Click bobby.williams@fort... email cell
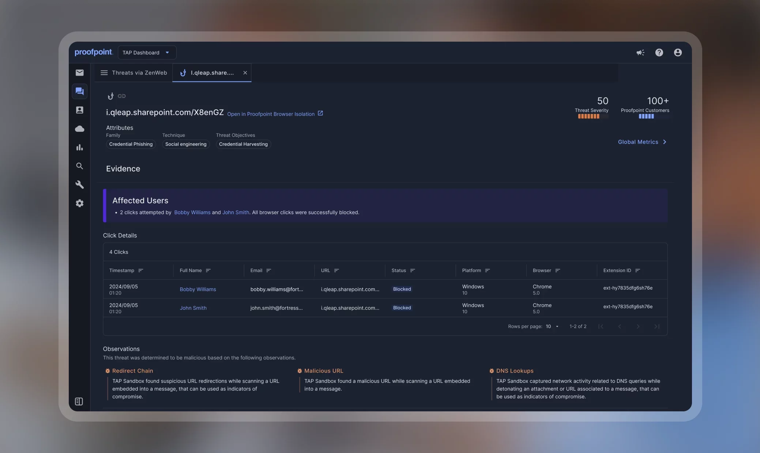Screen dimensions: 760x453 tap(276, 289)
